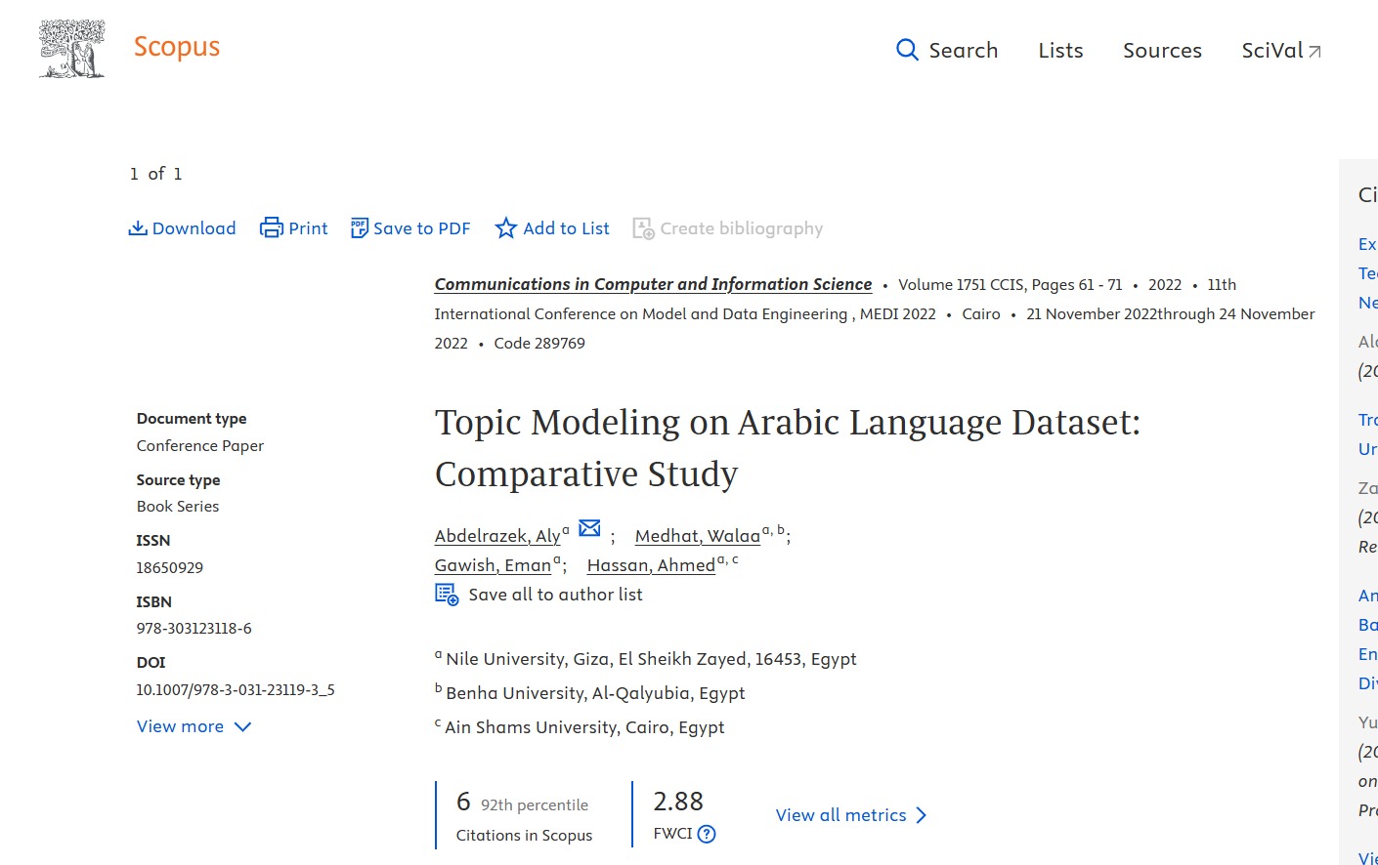This screenshot has width=1378, height=865.
Task: Click the Scopus brand name
Action: pos(177,47)
